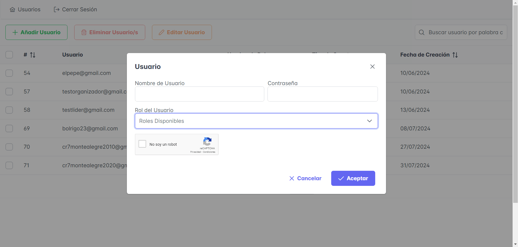Check the No soy un robot box
This screenshot has height=247, width=518.
142,144
